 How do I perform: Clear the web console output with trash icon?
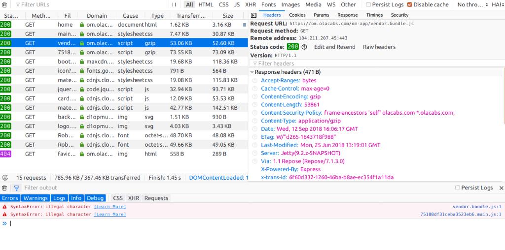pos(4,188)
